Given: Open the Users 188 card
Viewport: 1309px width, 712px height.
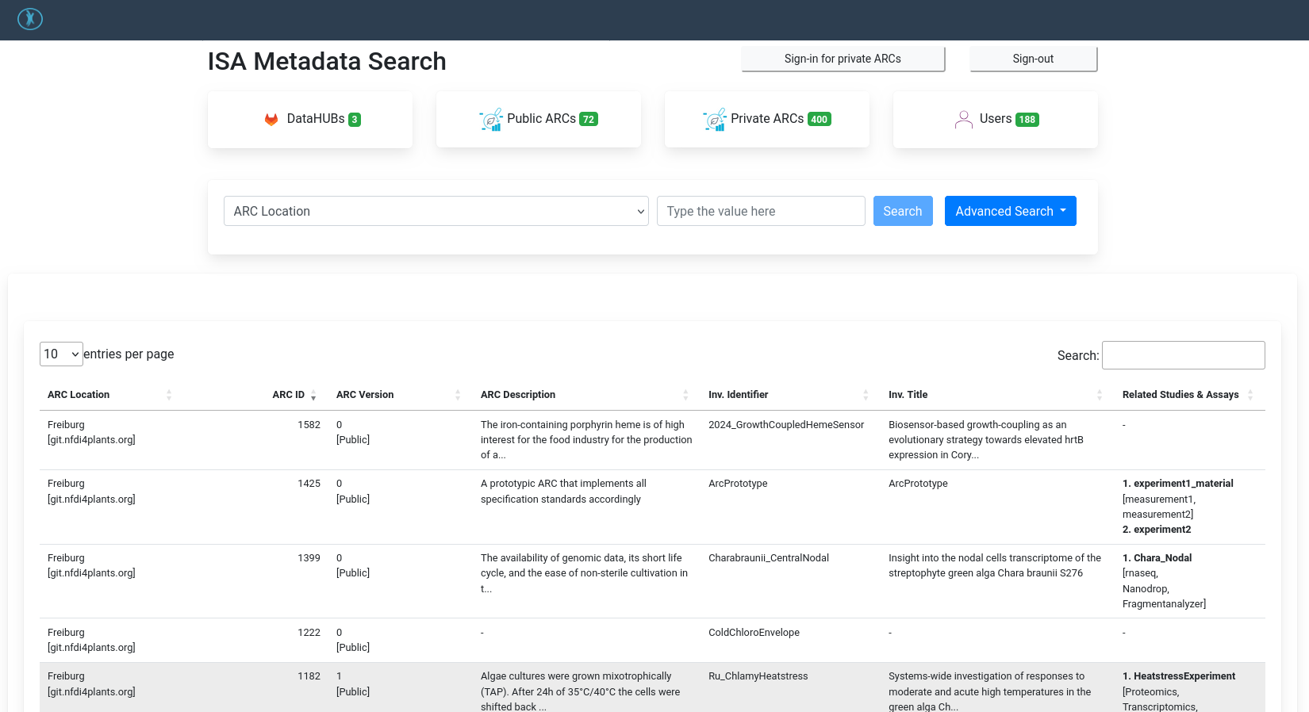Looking at the screenshot, I should click(x=996, y=119).
